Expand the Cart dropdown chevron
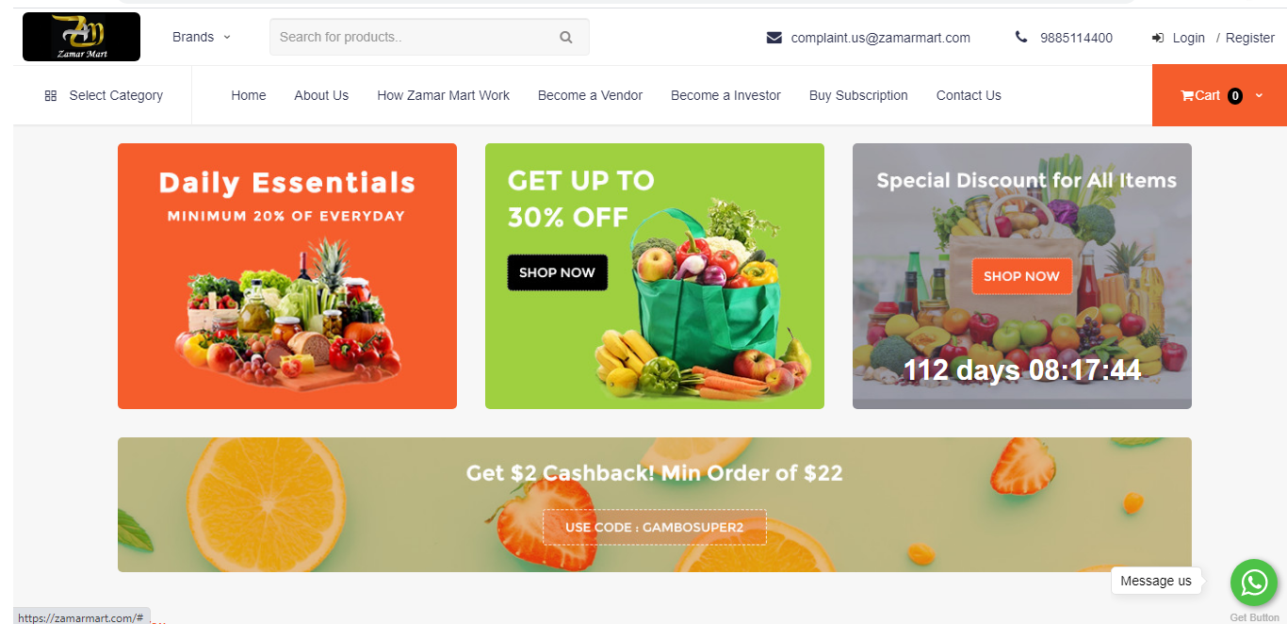Viewport: 1287px width, 624px height. pyautogui.click(x=1259, y=95)
